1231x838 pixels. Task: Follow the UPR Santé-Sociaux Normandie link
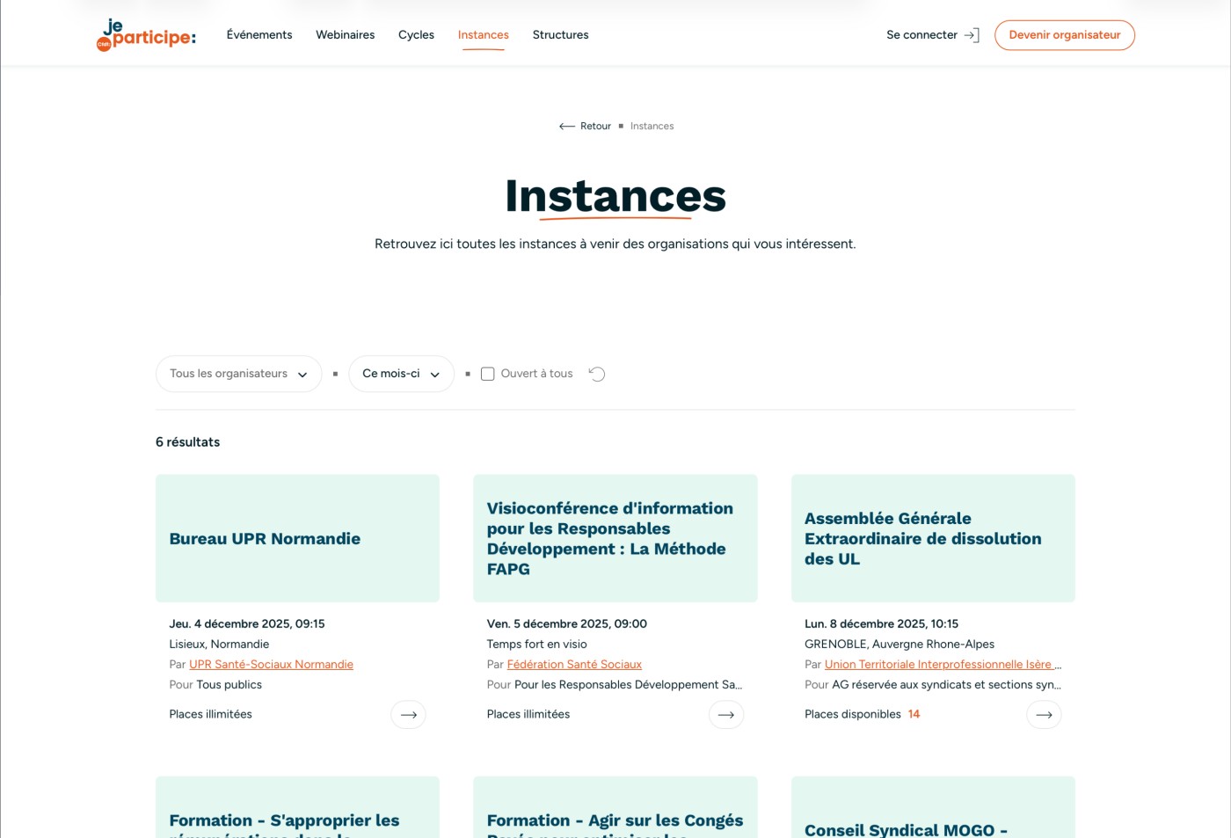[271, 665]
